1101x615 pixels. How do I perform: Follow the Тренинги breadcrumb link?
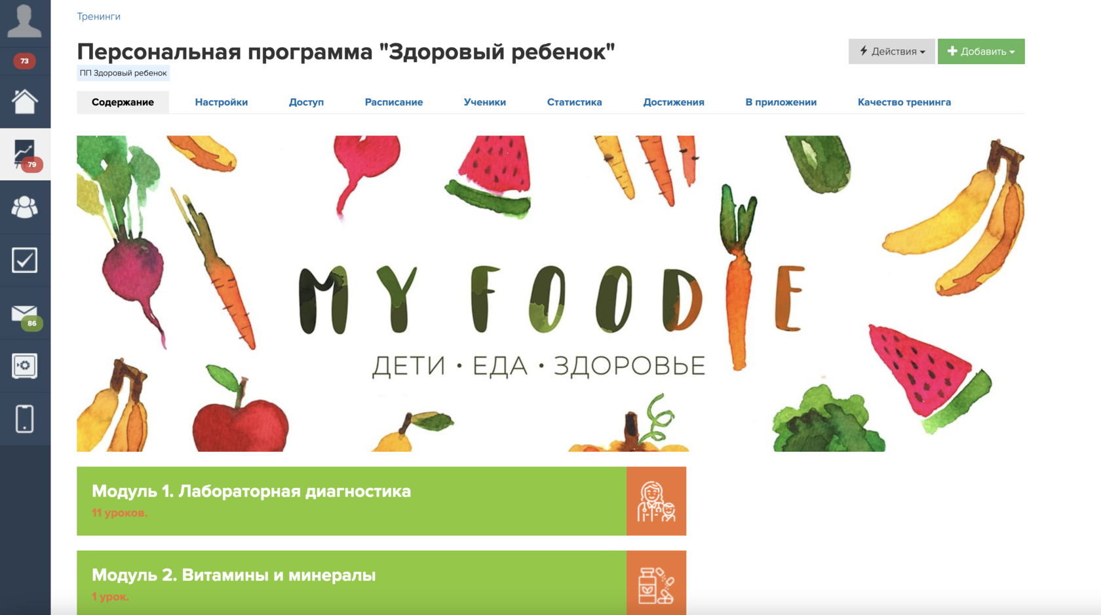(98, 16)
